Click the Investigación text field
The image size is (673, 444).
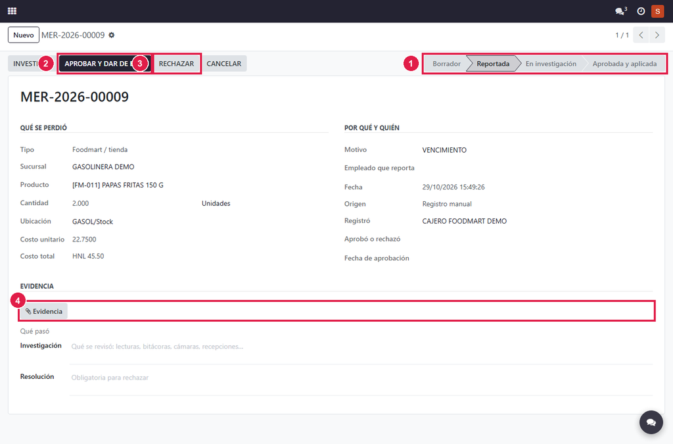[361, 352]
